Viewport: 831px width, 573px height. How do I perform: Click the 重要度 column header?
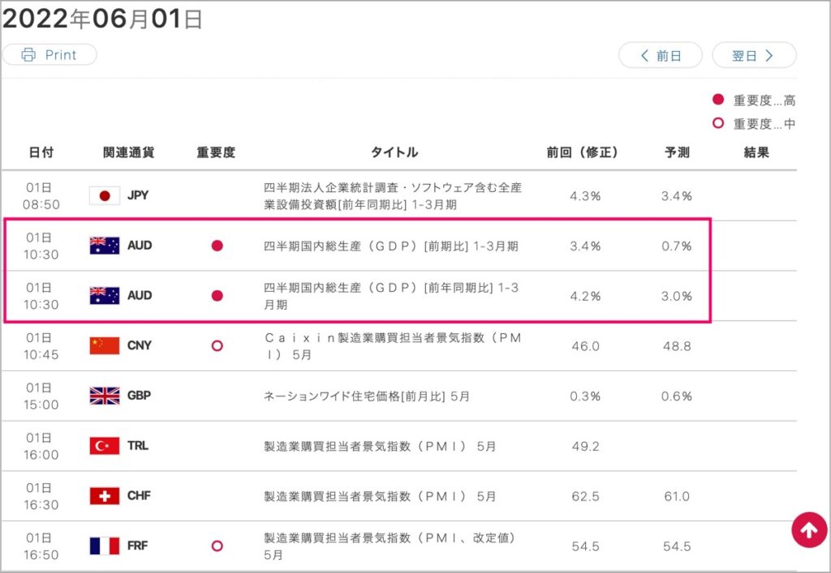pyautogui.click(x=216, y=152)
